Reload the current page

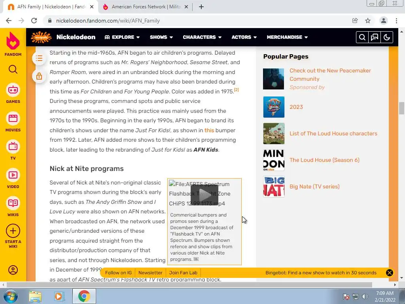tap(34, 21)
